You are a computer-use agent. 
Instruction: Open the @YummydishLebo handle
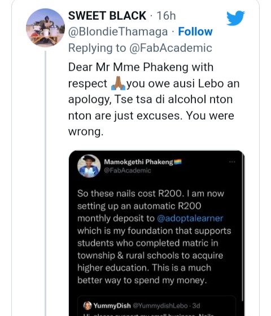point(160,306)
